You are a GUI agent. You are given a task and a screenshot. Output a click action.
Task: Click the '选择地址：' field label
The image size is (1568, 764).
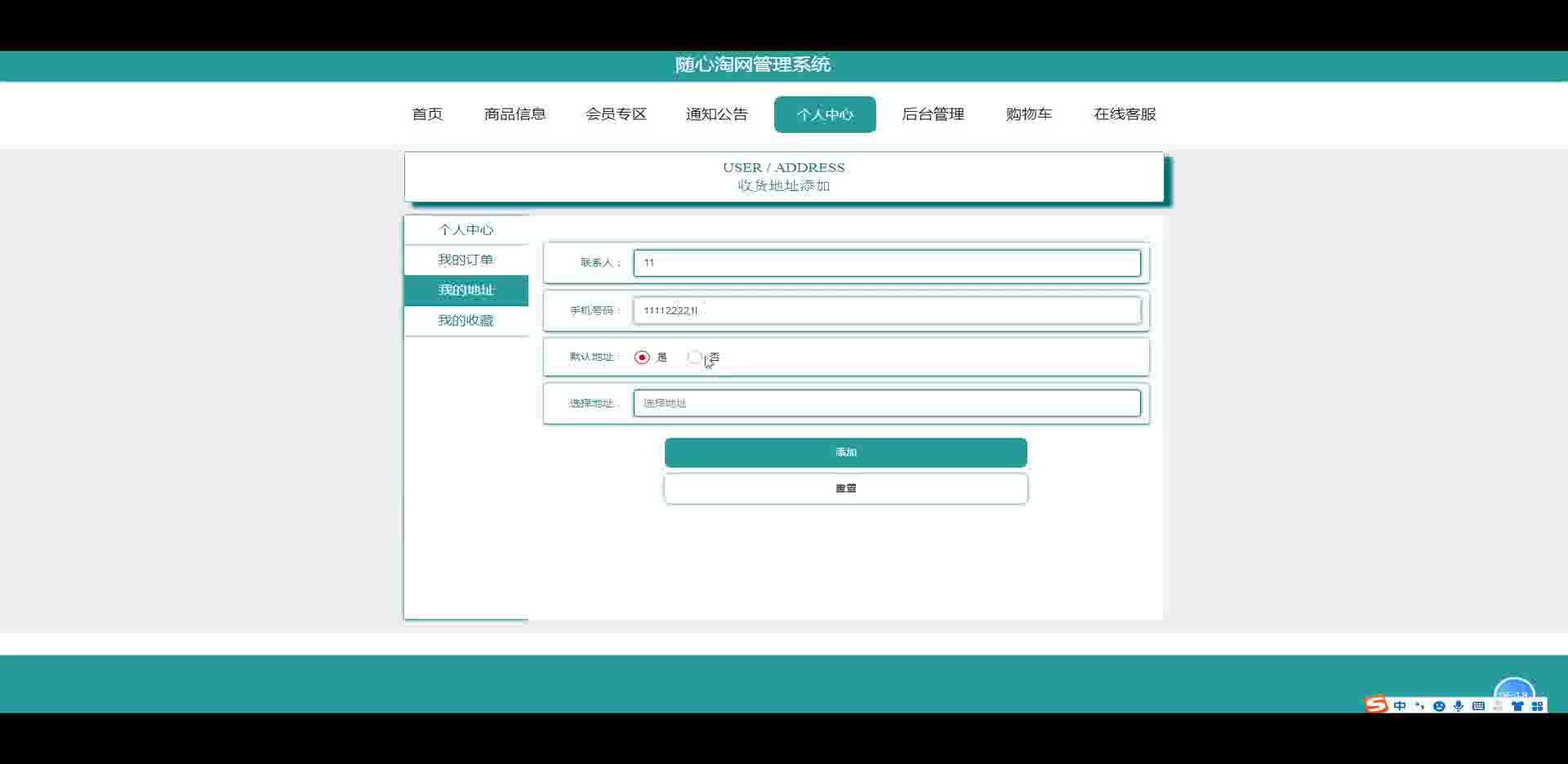595,403
